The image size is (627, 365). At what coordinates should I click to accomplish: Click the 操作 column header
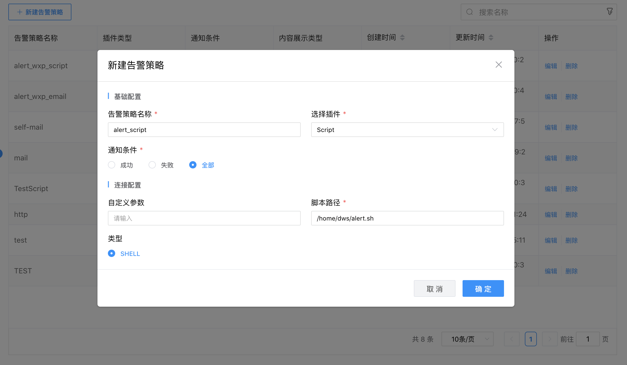click(551, 38)
